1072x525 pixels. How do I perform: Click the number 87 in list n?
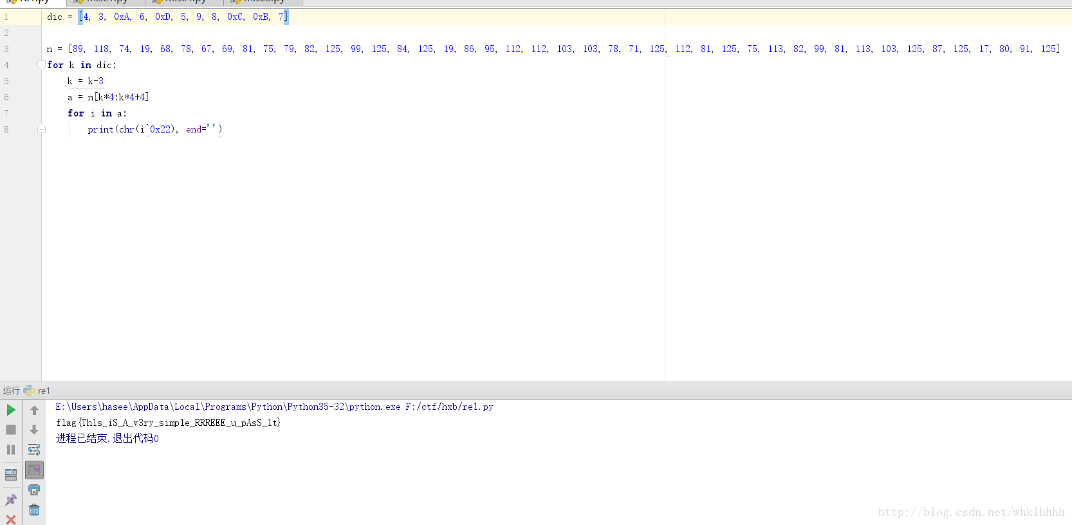[x=938, y=49]
